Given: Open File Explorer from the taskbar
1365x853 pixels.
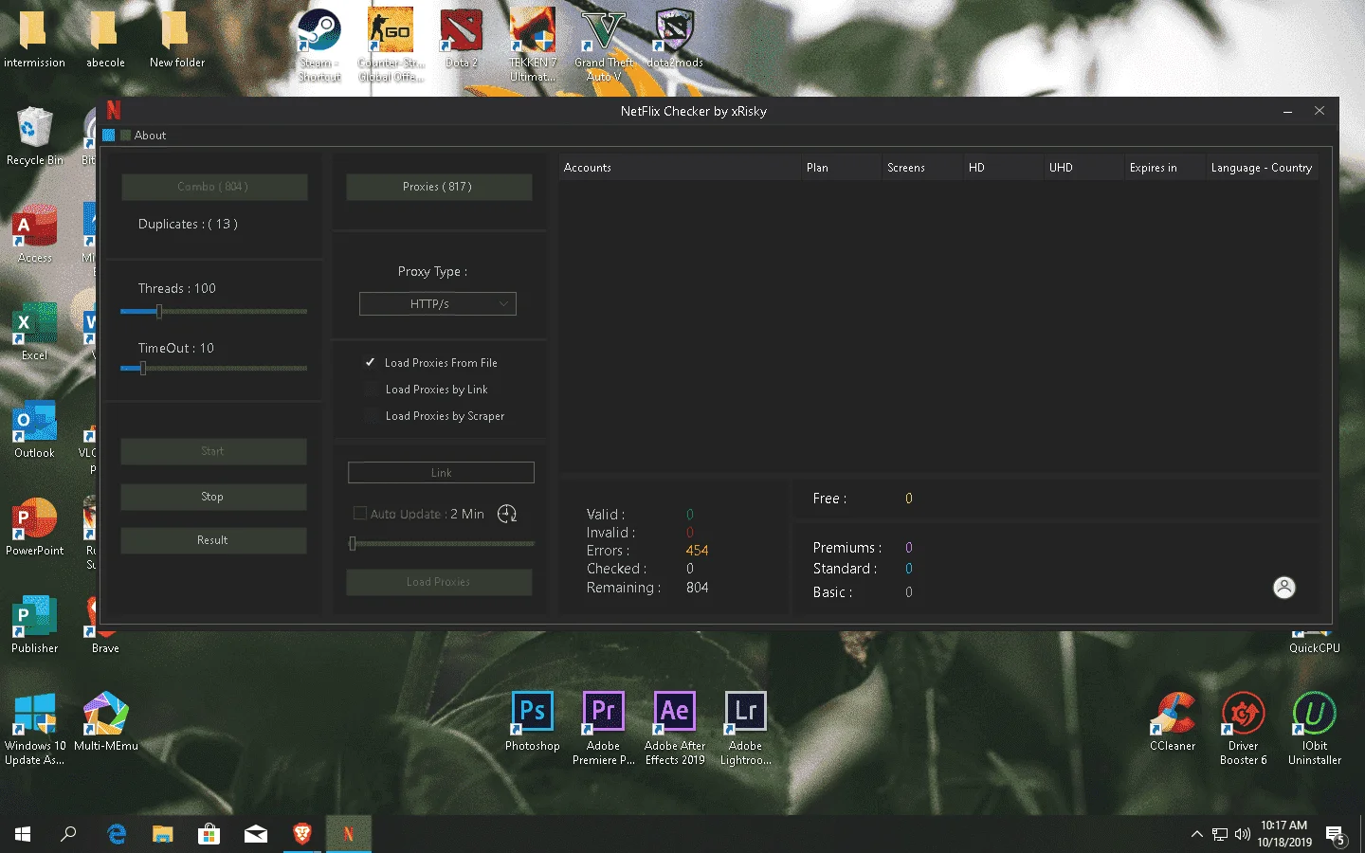Looking at the screenshot, I should click(x=163, y=834).
